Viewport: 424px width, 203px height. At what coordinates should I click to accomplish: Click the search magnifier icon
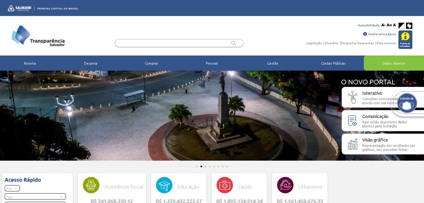234,43
